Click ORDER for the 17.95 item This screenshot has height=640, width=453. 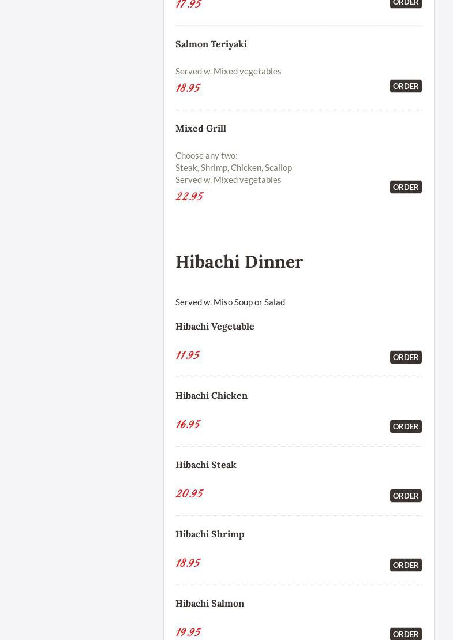click(x=406, y=3)
